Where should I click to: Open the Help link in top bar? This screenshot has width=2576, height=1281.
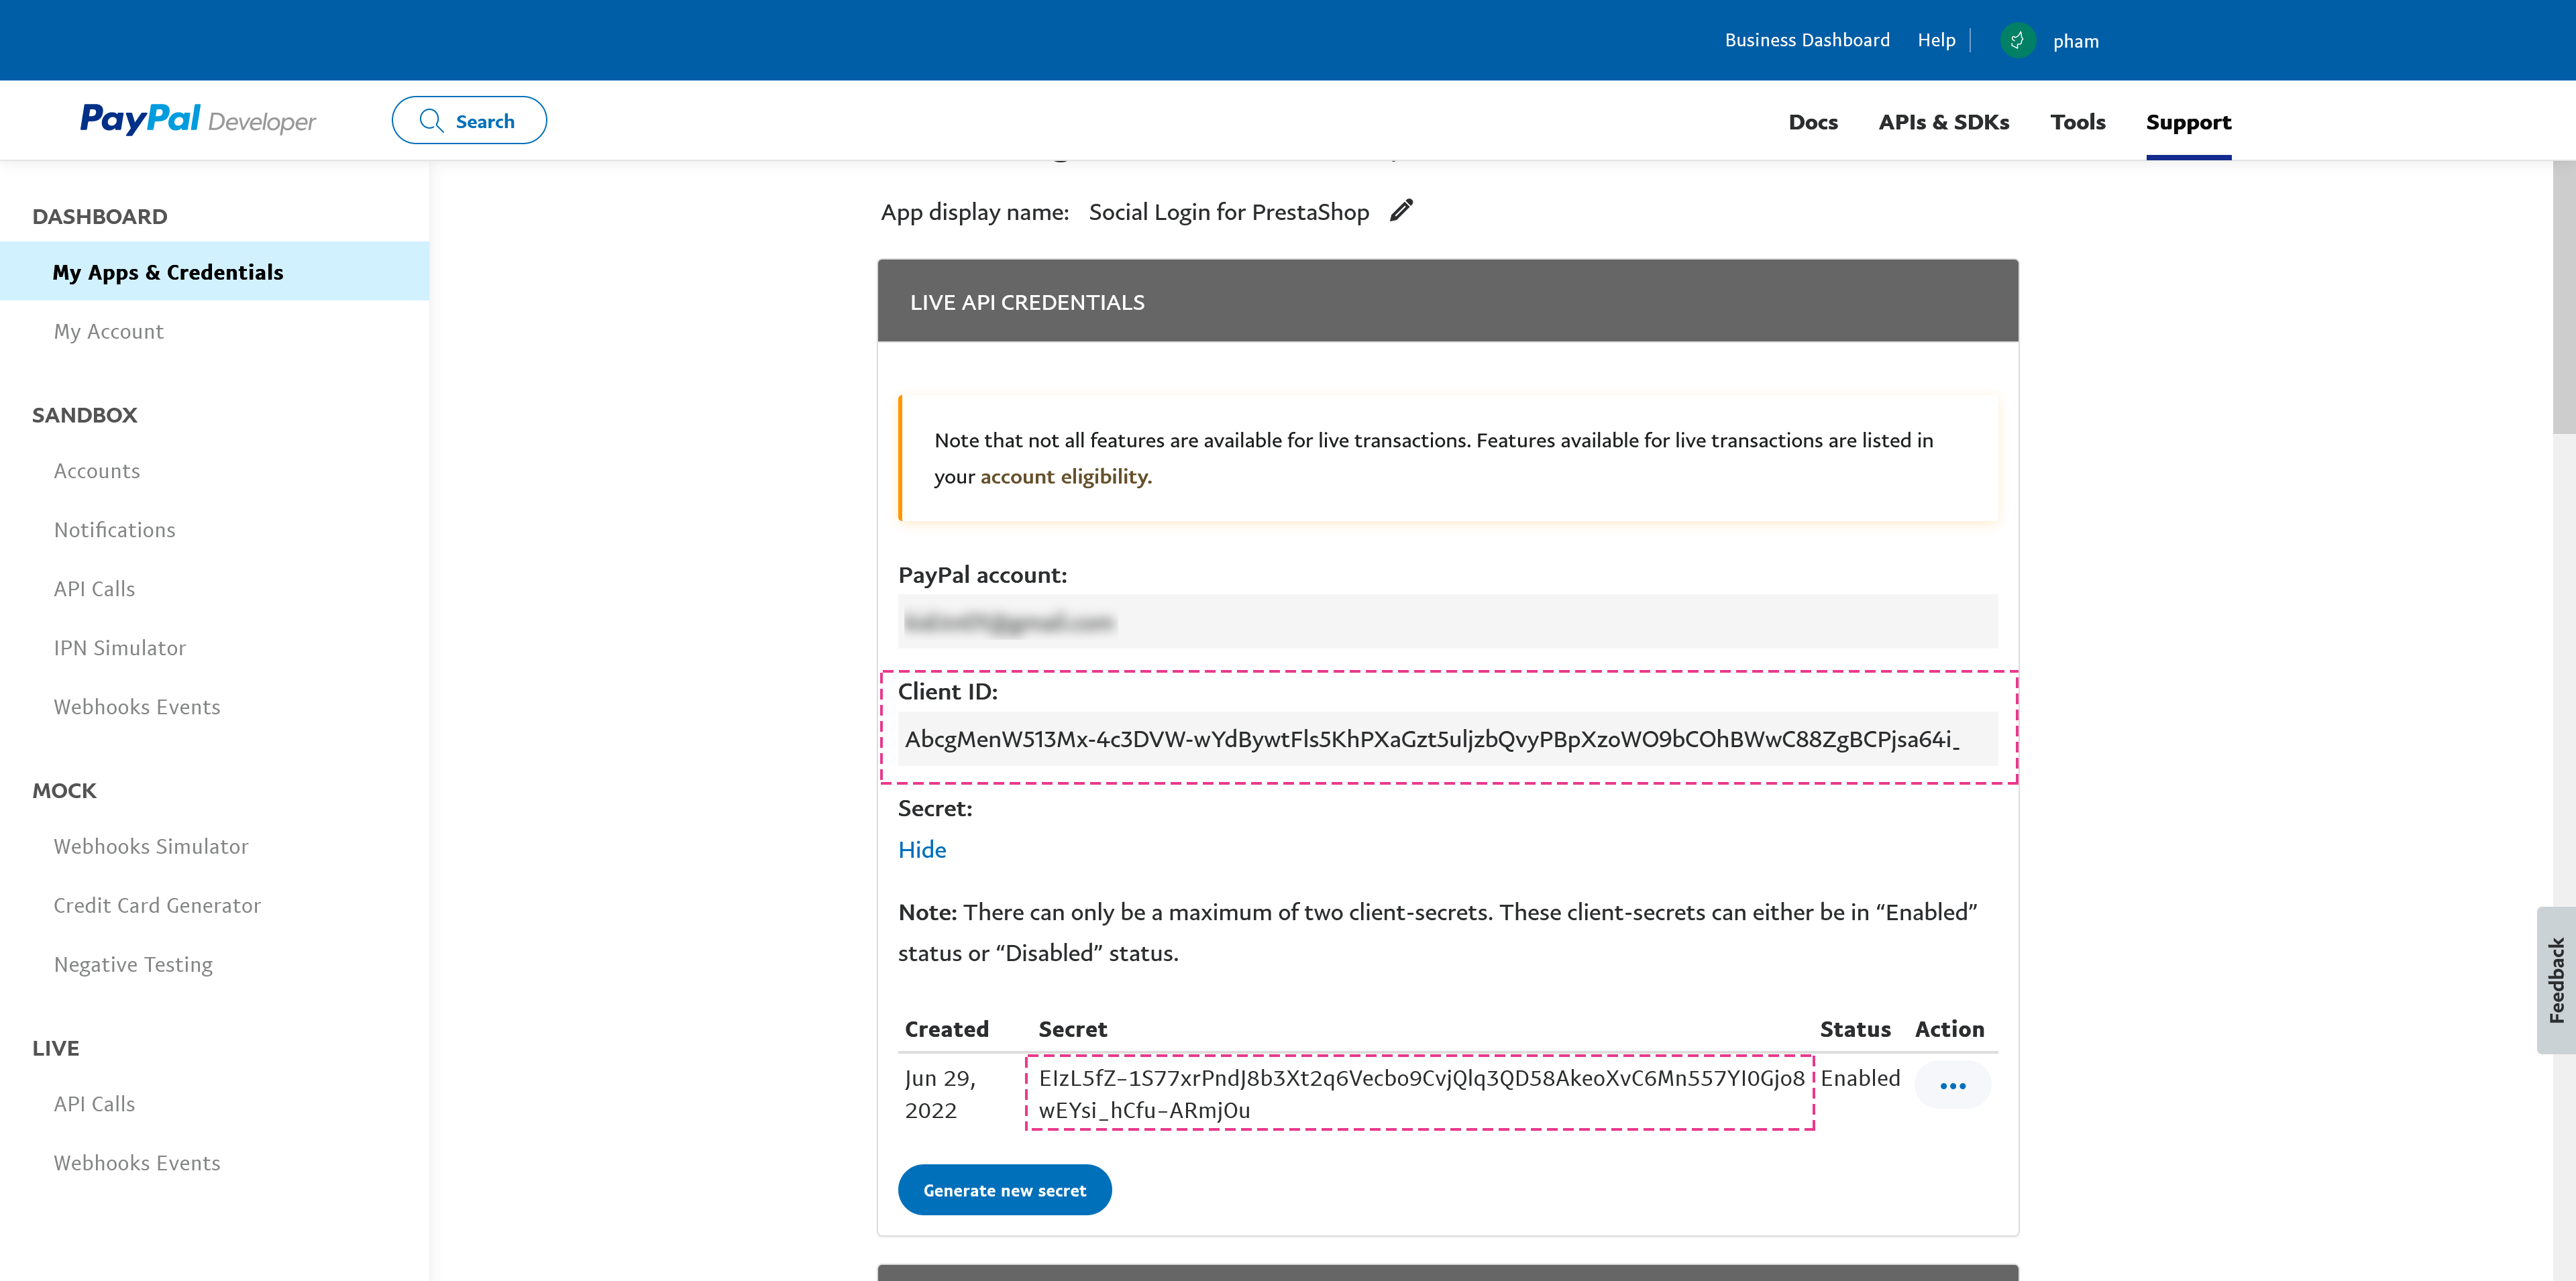(x=1936, y=40)
